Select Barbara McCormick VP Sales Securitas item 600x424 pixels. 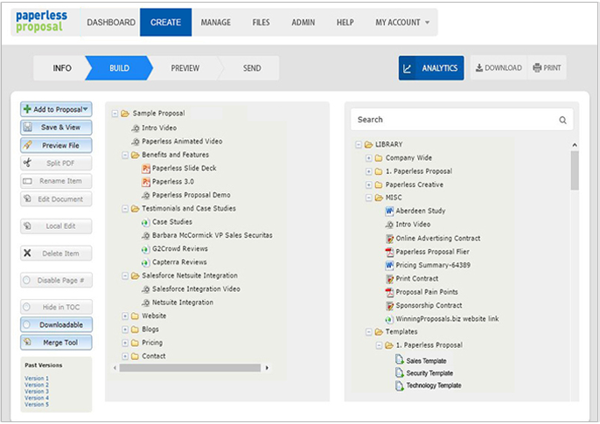point(212,235)
